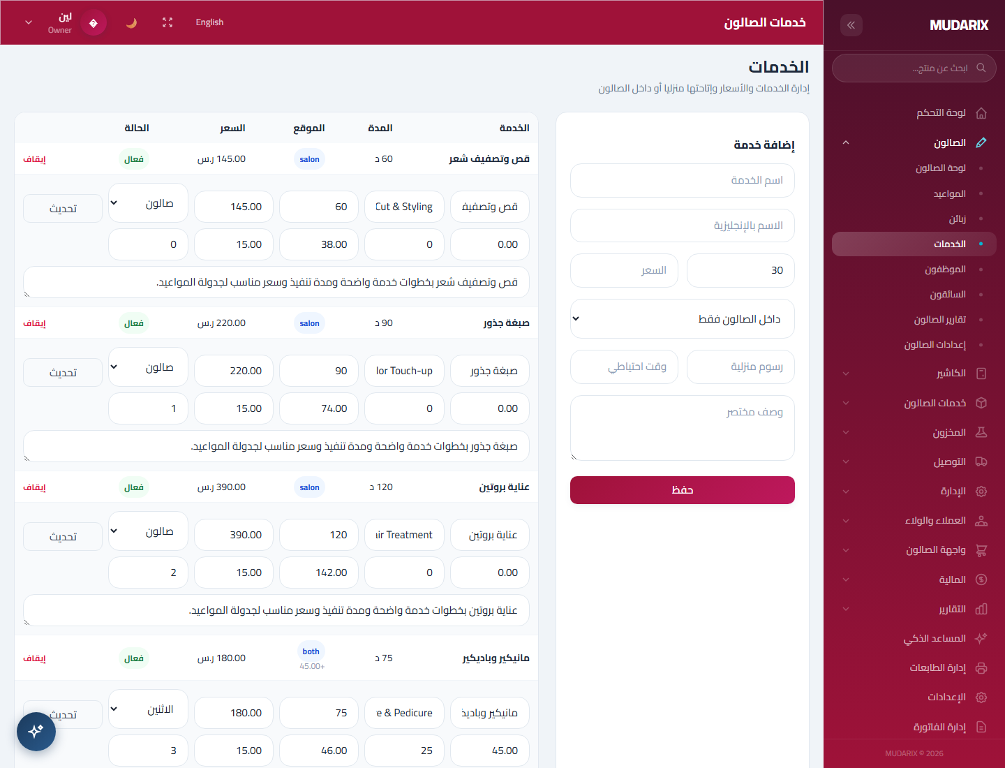Screen dimensions: 1005x768
Task: Open تقارير الصالون in the sidebar
Action: [x=940, y=320]
